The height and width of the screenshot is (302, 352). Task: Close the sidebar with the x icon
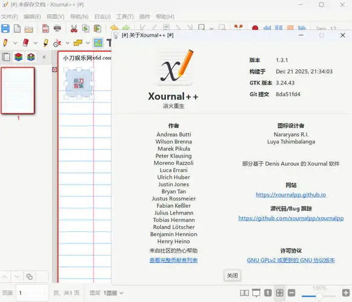[44, 57]
